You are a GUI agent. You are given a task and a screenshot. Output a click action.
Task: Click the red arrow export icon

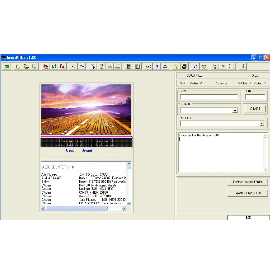(x=62, y=67)
